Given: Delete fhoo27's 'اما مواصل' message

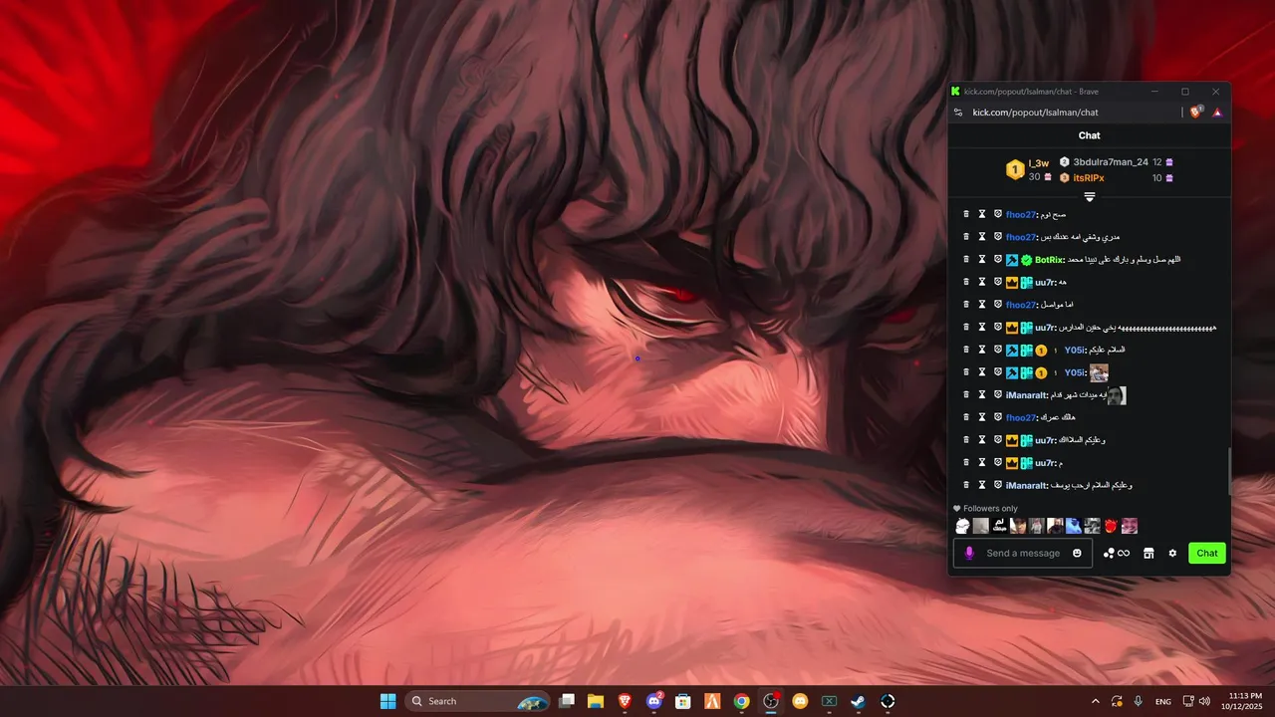Looking at the screenshot, I should (x=965, y=305).
